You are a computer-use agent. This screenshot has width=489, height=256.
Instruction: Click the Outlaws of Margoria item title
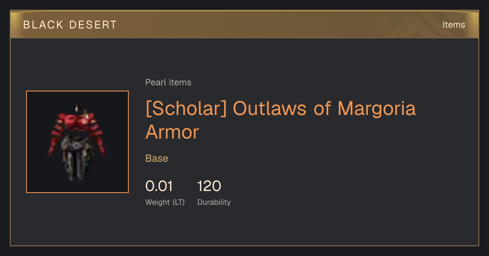[x=280, y=120]
